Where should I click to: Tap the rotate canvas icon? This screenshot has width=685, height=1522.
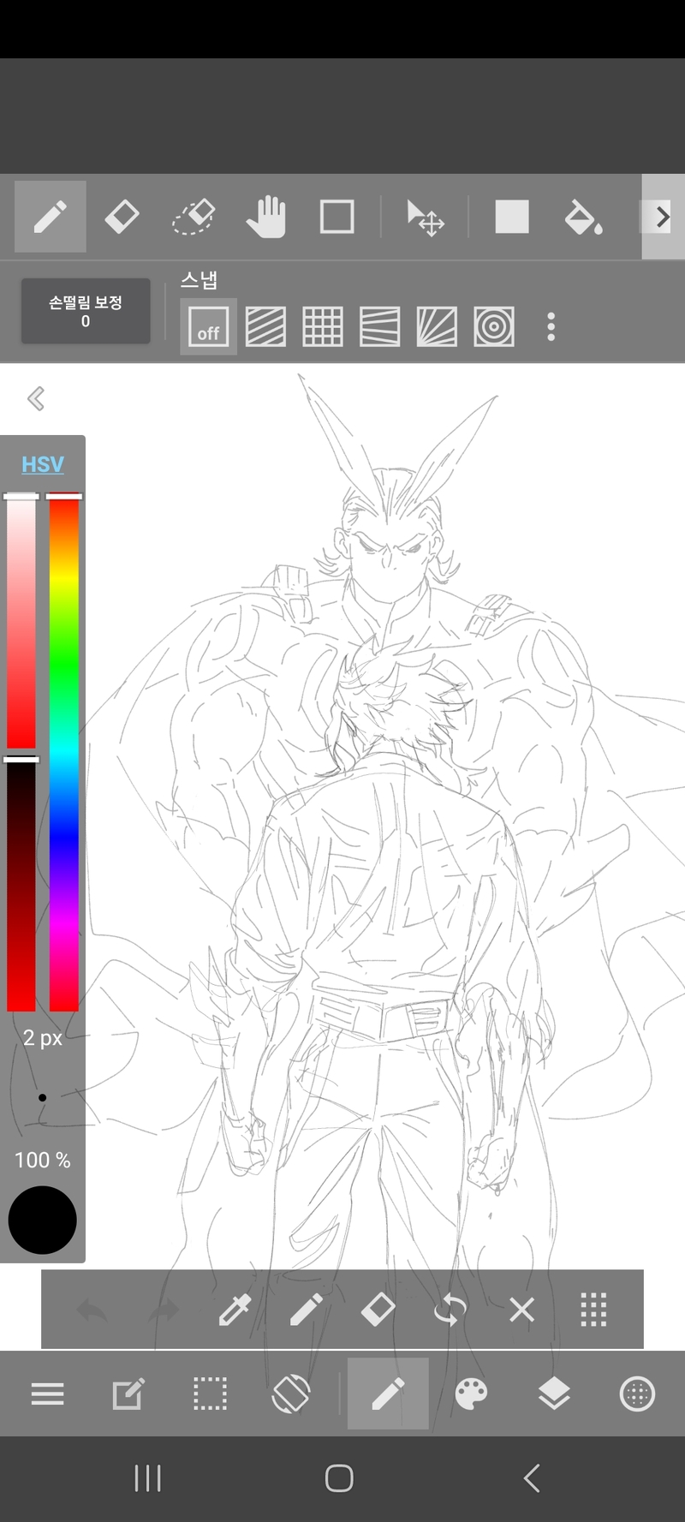tap(291, 1394)
